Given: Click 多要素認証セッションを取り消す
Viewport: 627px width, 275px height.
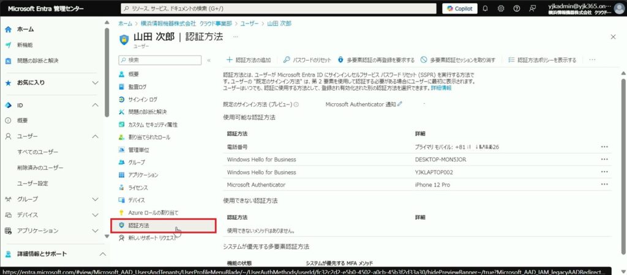Looking at the screenshot, I should (458, 61).
